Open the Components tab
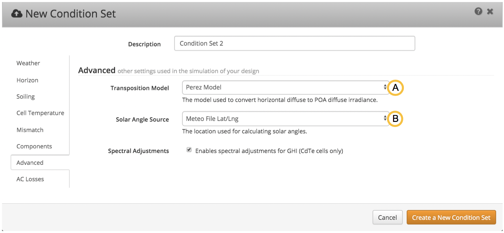504x233 pixels. click(x=34, y=147)
